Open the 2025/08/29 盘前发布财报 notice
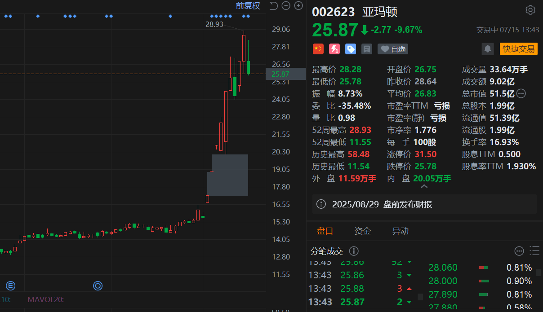 click(x=424, y=204)
